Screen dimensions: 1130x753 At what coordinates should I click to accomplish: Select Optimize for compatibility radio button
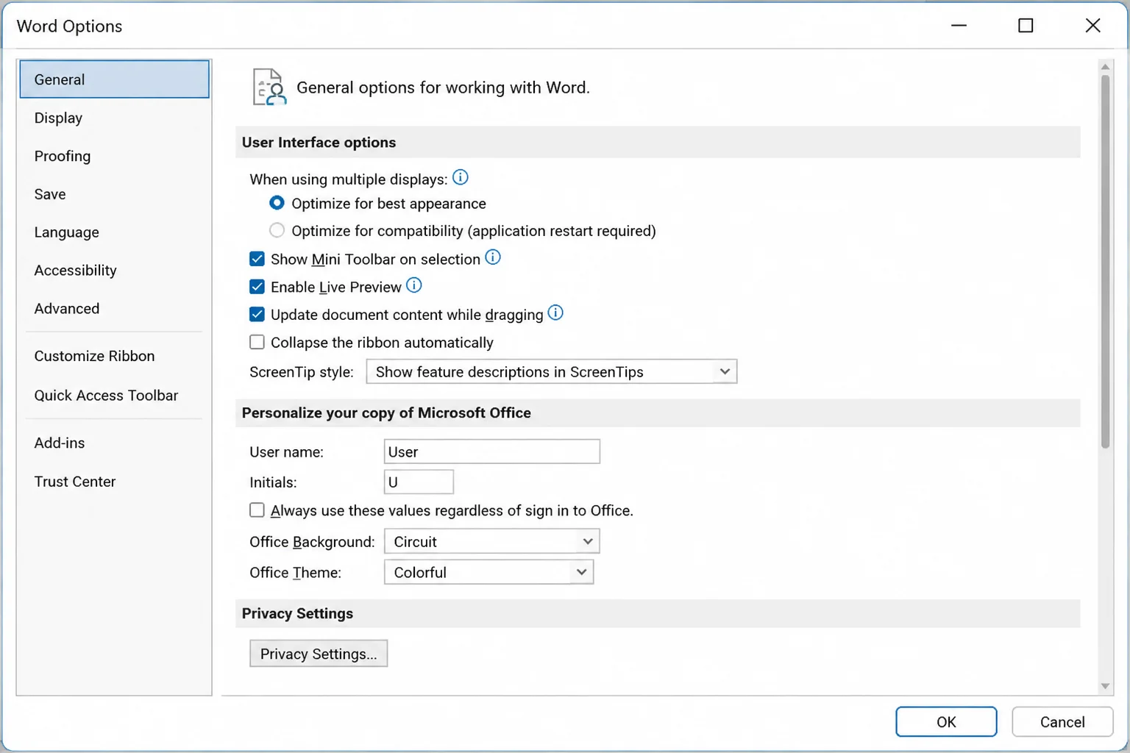(x=277, y=230)
